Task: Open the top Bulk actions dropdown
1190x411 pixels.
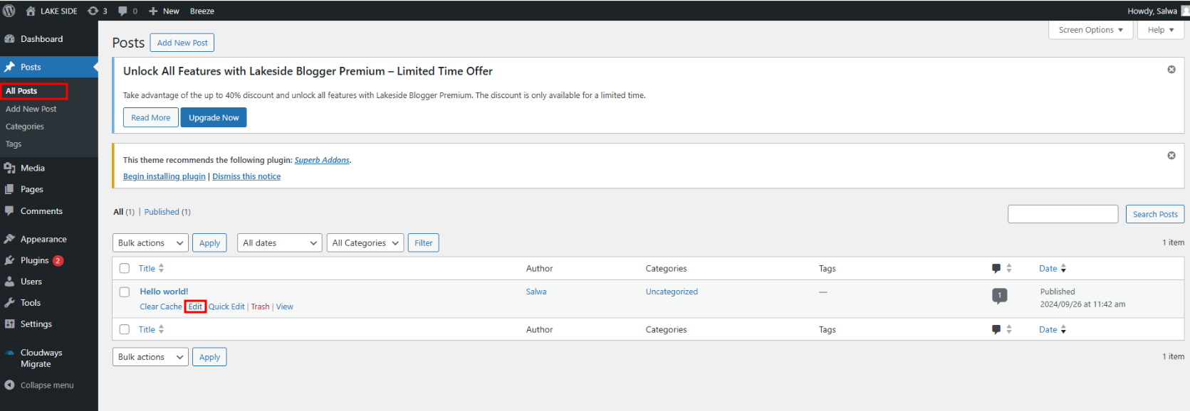Action: pos(150,243)
